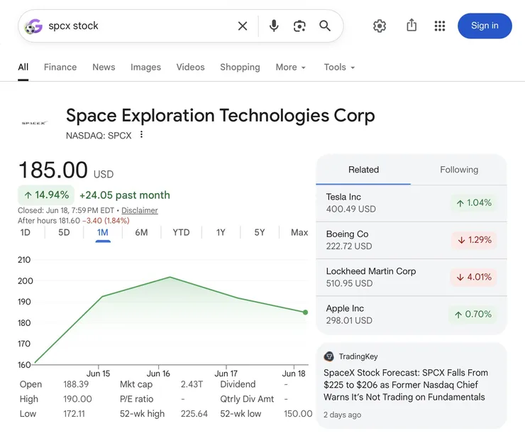Switch to the Finance tab
The width and height of the screenshot is (525, 436).
pyautogui.click(x=60, y=67)
